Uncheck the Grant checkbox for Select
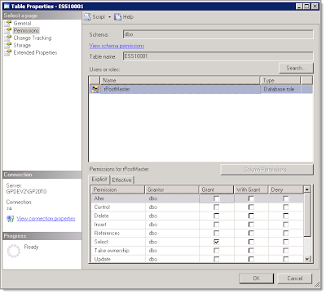The height and width of the screenshot is (294, 326). [x=217, y=242]
